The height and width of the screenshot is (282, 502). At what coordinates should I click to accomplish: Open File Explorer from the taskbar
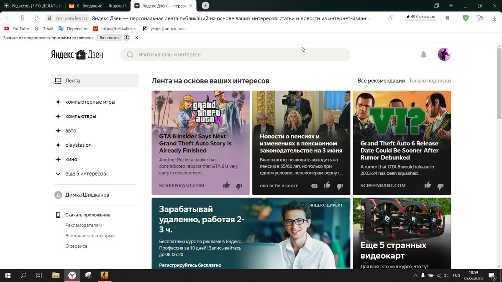tap(56, 275)
